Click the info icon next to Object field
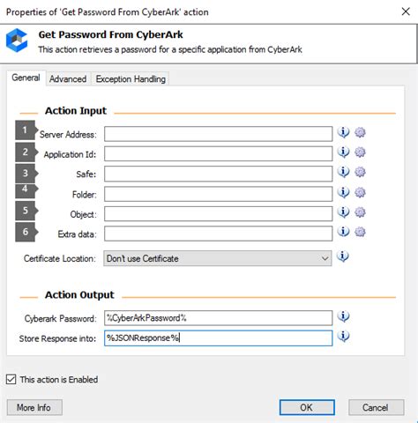 pyautogui.click(x=343, y=212)
